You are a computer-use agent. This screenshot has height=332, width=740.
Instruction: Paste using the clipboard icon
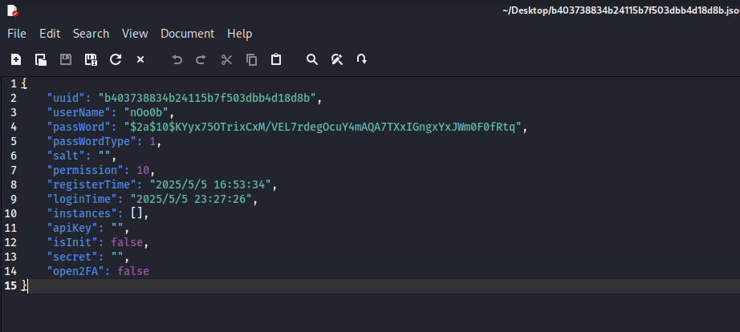point(276,59)
